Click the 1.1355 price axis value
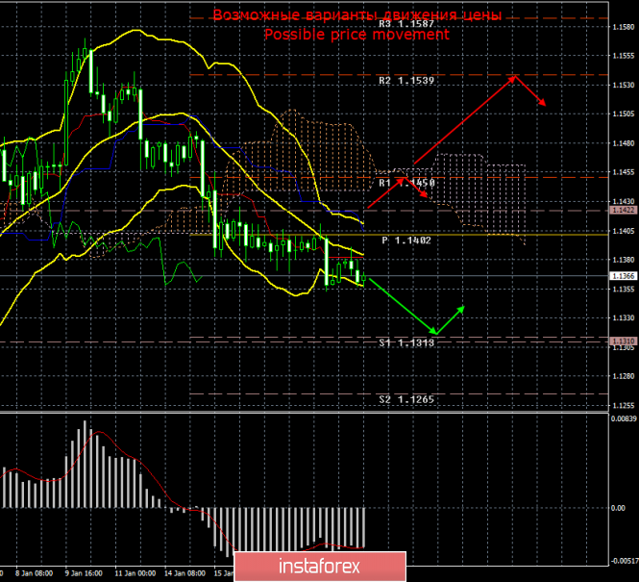Image resolution: width=639 pixels, height=582 pixels. click(x=624, y=289)
